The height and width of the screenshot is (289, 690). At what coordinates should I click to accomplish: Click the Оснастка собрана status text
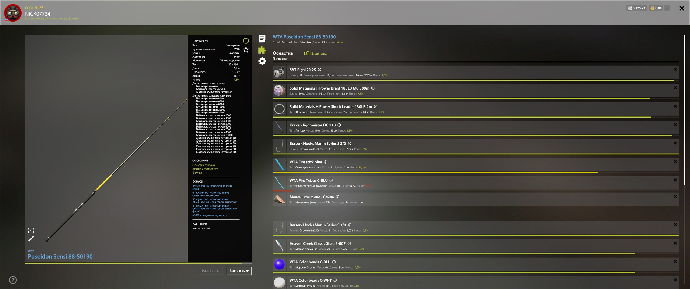pos(203,165)
